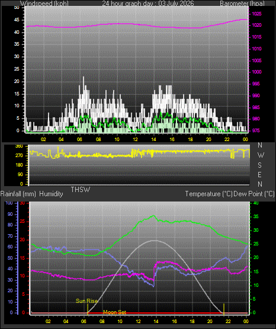The image size is (276, 329).
Task: Pick barometer axis value 1015
Action: point(256,37)
